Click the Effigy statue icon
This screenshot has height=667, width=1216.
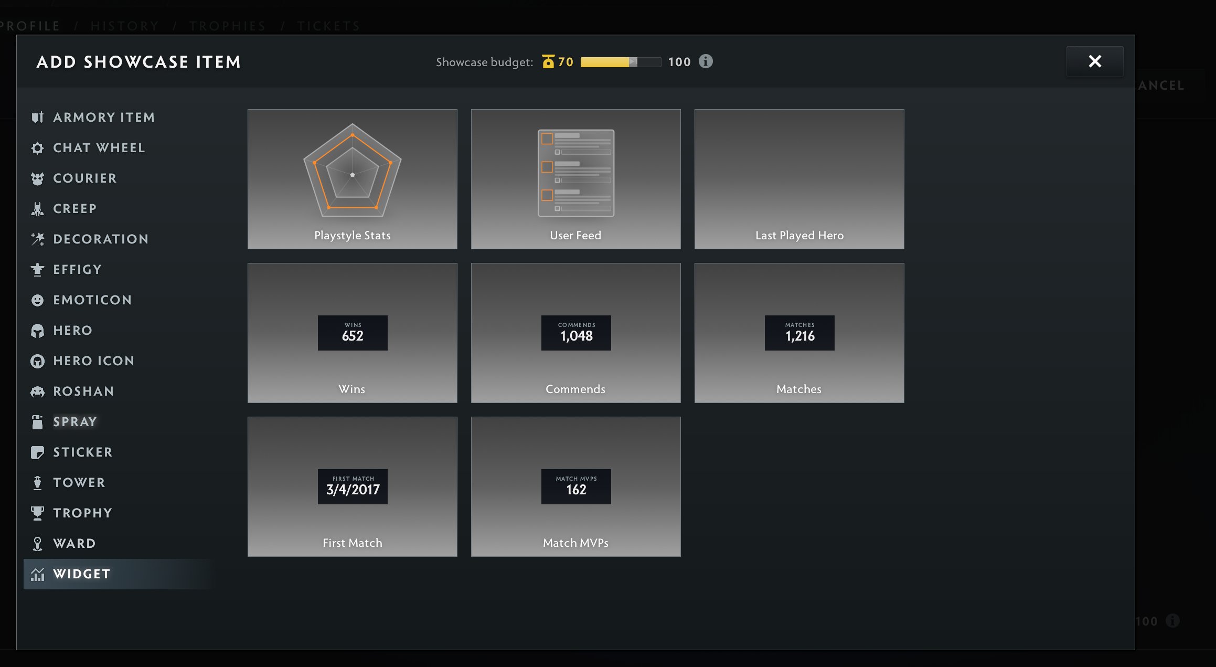[37, 270]
